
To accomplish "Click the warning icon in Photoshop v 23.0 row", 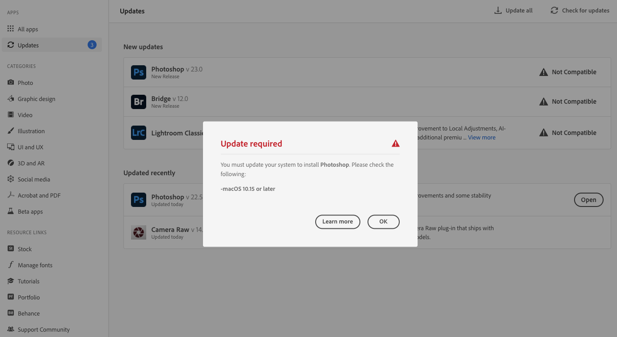I will (543, 72).
